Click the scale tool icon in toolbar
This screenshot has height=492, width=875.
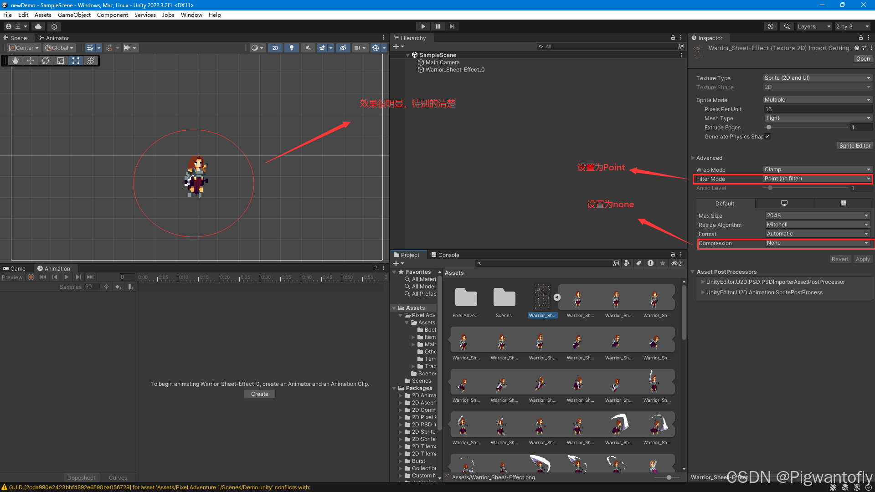[60, 60]
